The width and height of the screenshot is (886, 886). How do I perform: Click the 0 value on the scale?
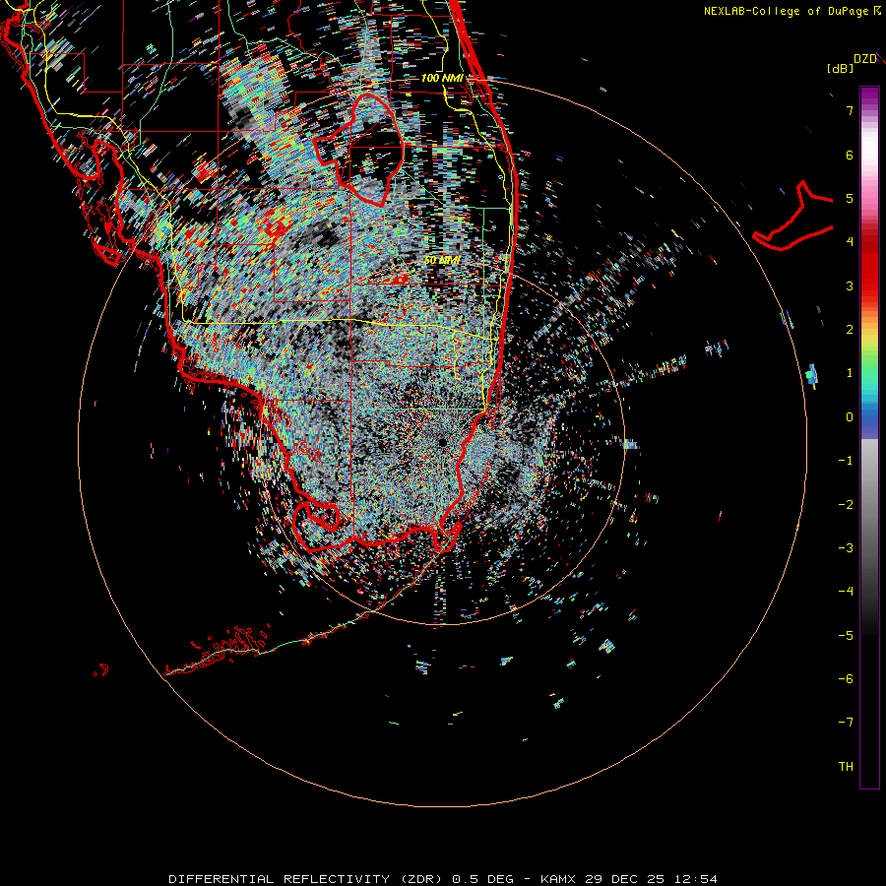point(850,417)
